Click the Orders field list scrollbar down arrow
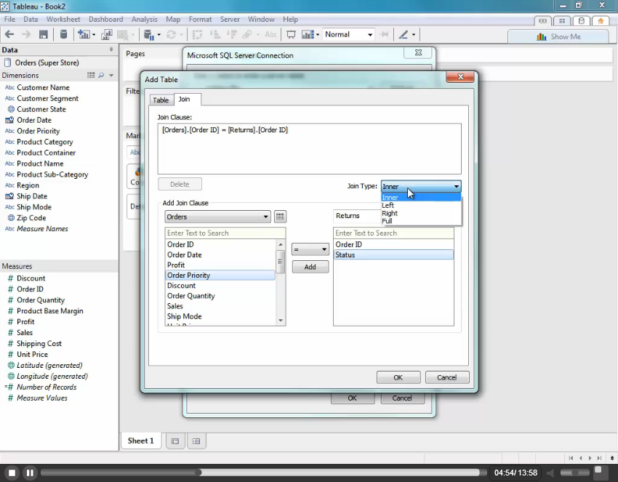Screen dimensions: 618x482 281,321
